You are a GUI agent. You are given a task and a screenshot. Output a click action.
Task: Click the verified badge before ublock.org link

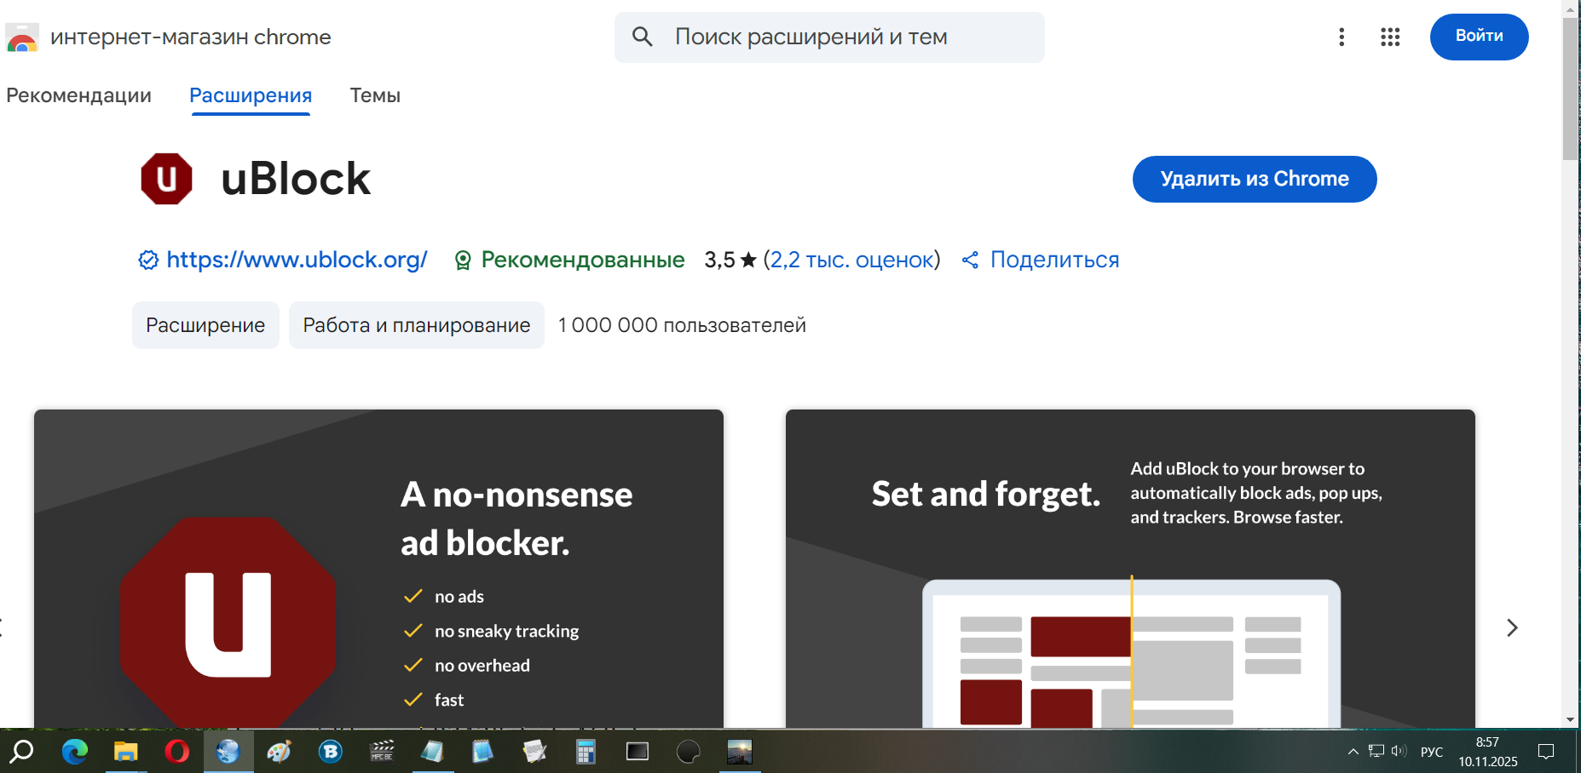(x=148, y=260)
